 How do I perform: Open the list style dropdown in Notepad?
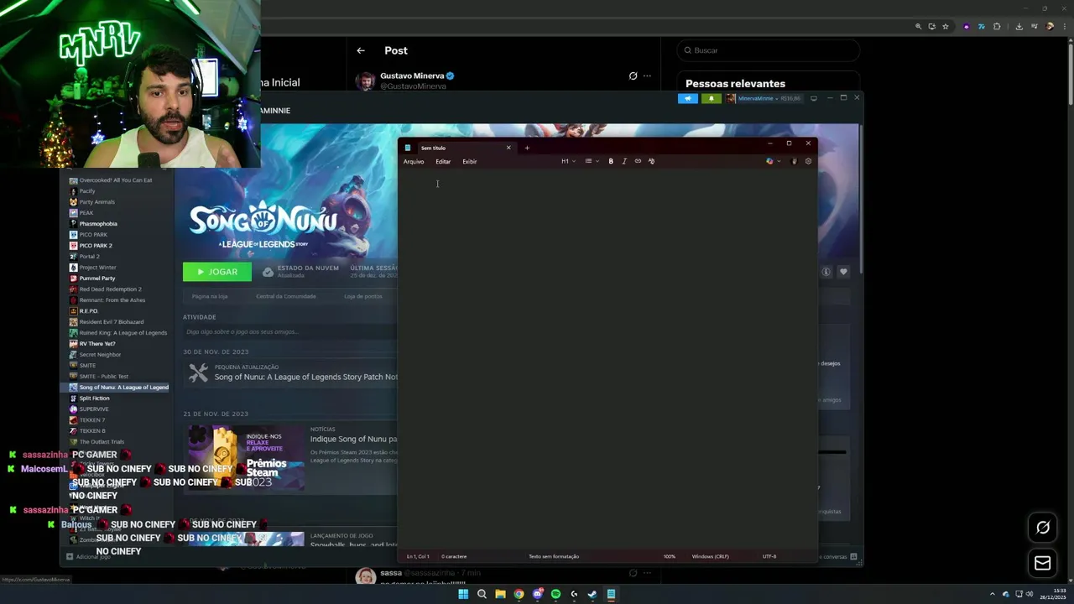[592, 161]
